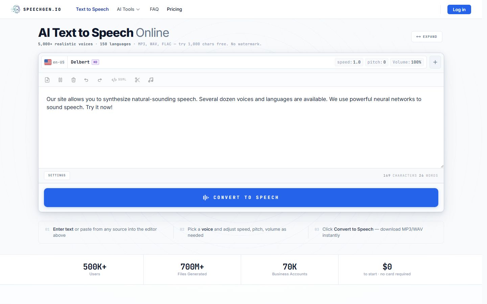Choose language via the en-US flag

click(54, 62)
